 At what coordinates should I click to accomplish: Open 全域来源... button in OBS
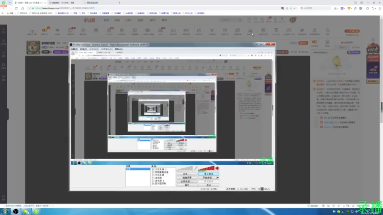tap(187, 182)
